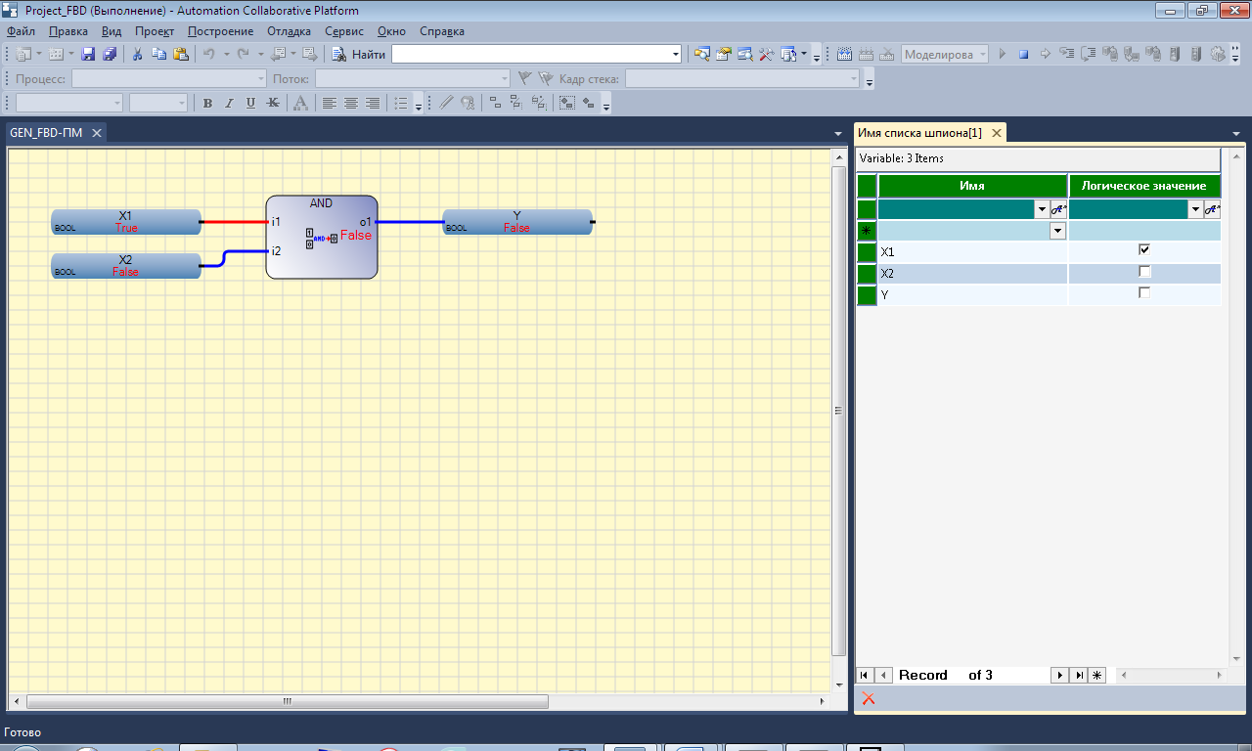The height and width of the screenshot is (751, 1252).
Task: Open Solution Explorer window icon
Action: click(702, 54)
